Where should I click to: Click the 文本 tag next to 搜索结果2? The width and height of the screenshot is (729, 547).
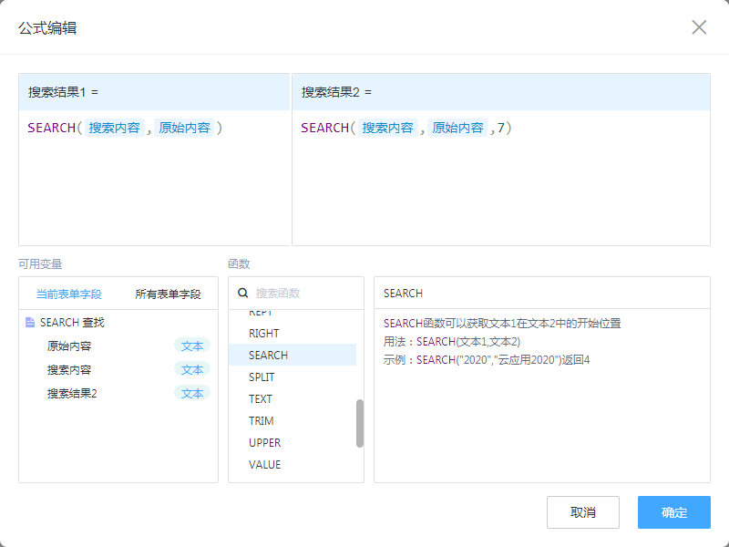point(192,393)
